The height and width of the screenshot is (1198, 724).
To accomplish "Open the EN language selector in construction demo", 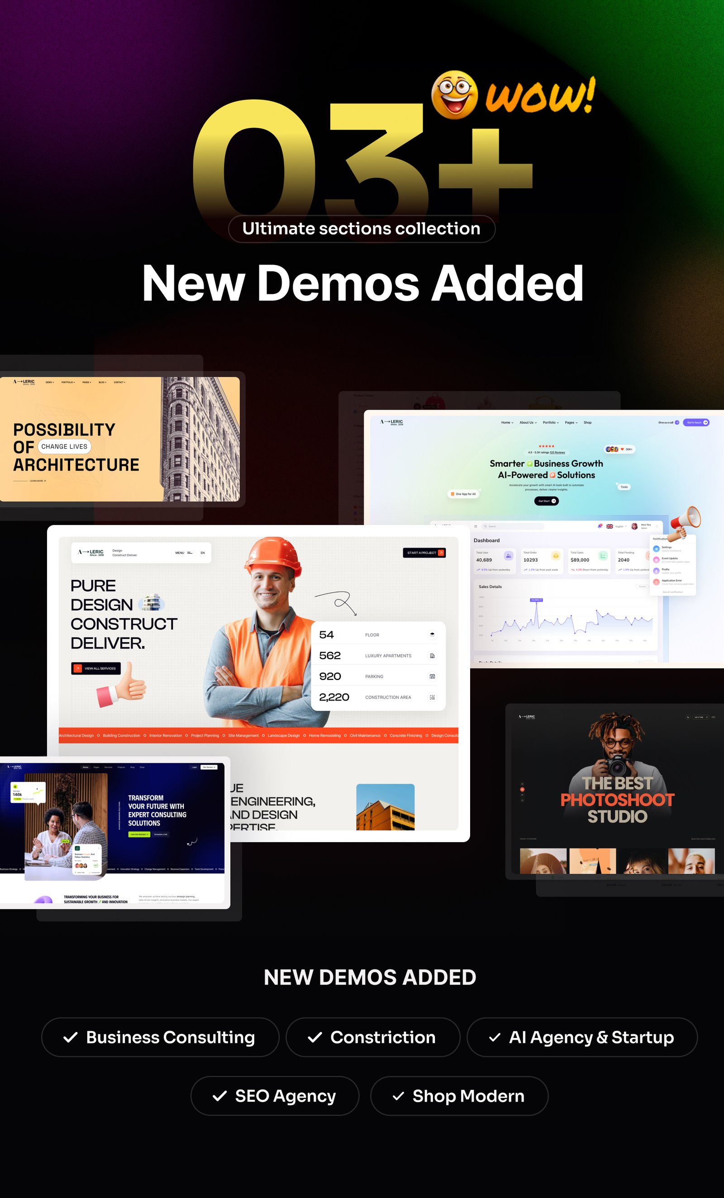I will click(x=203, y=553).
